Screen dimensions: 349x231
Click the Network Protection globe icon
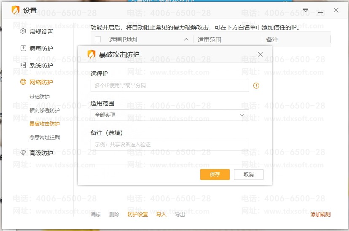tap(23, 82)
